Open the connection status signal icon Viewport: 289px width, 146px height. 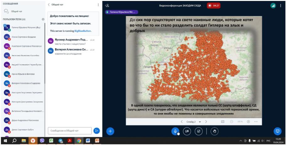pos(273,6)
